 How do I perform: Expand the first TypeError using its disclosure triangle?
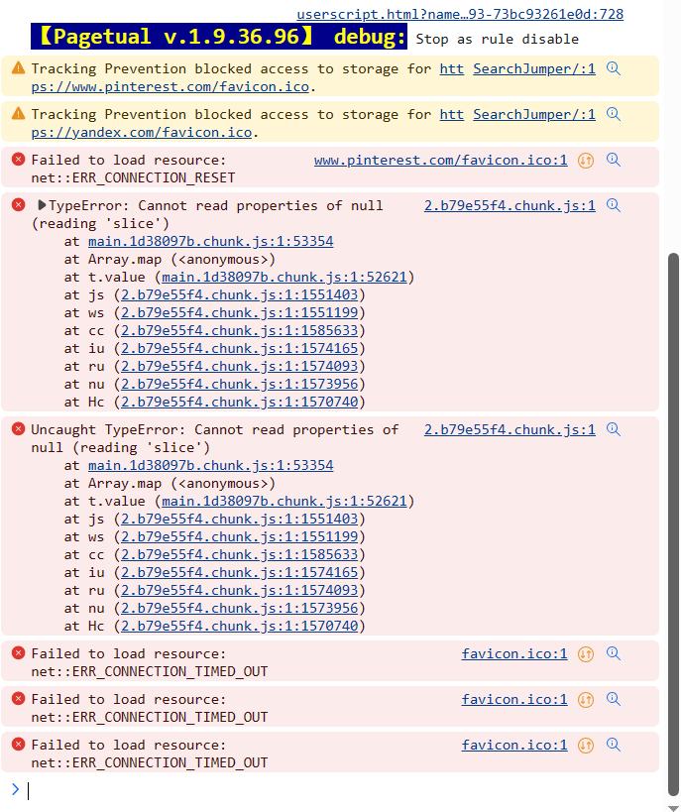pyautogui.click(x=42, y=205)
